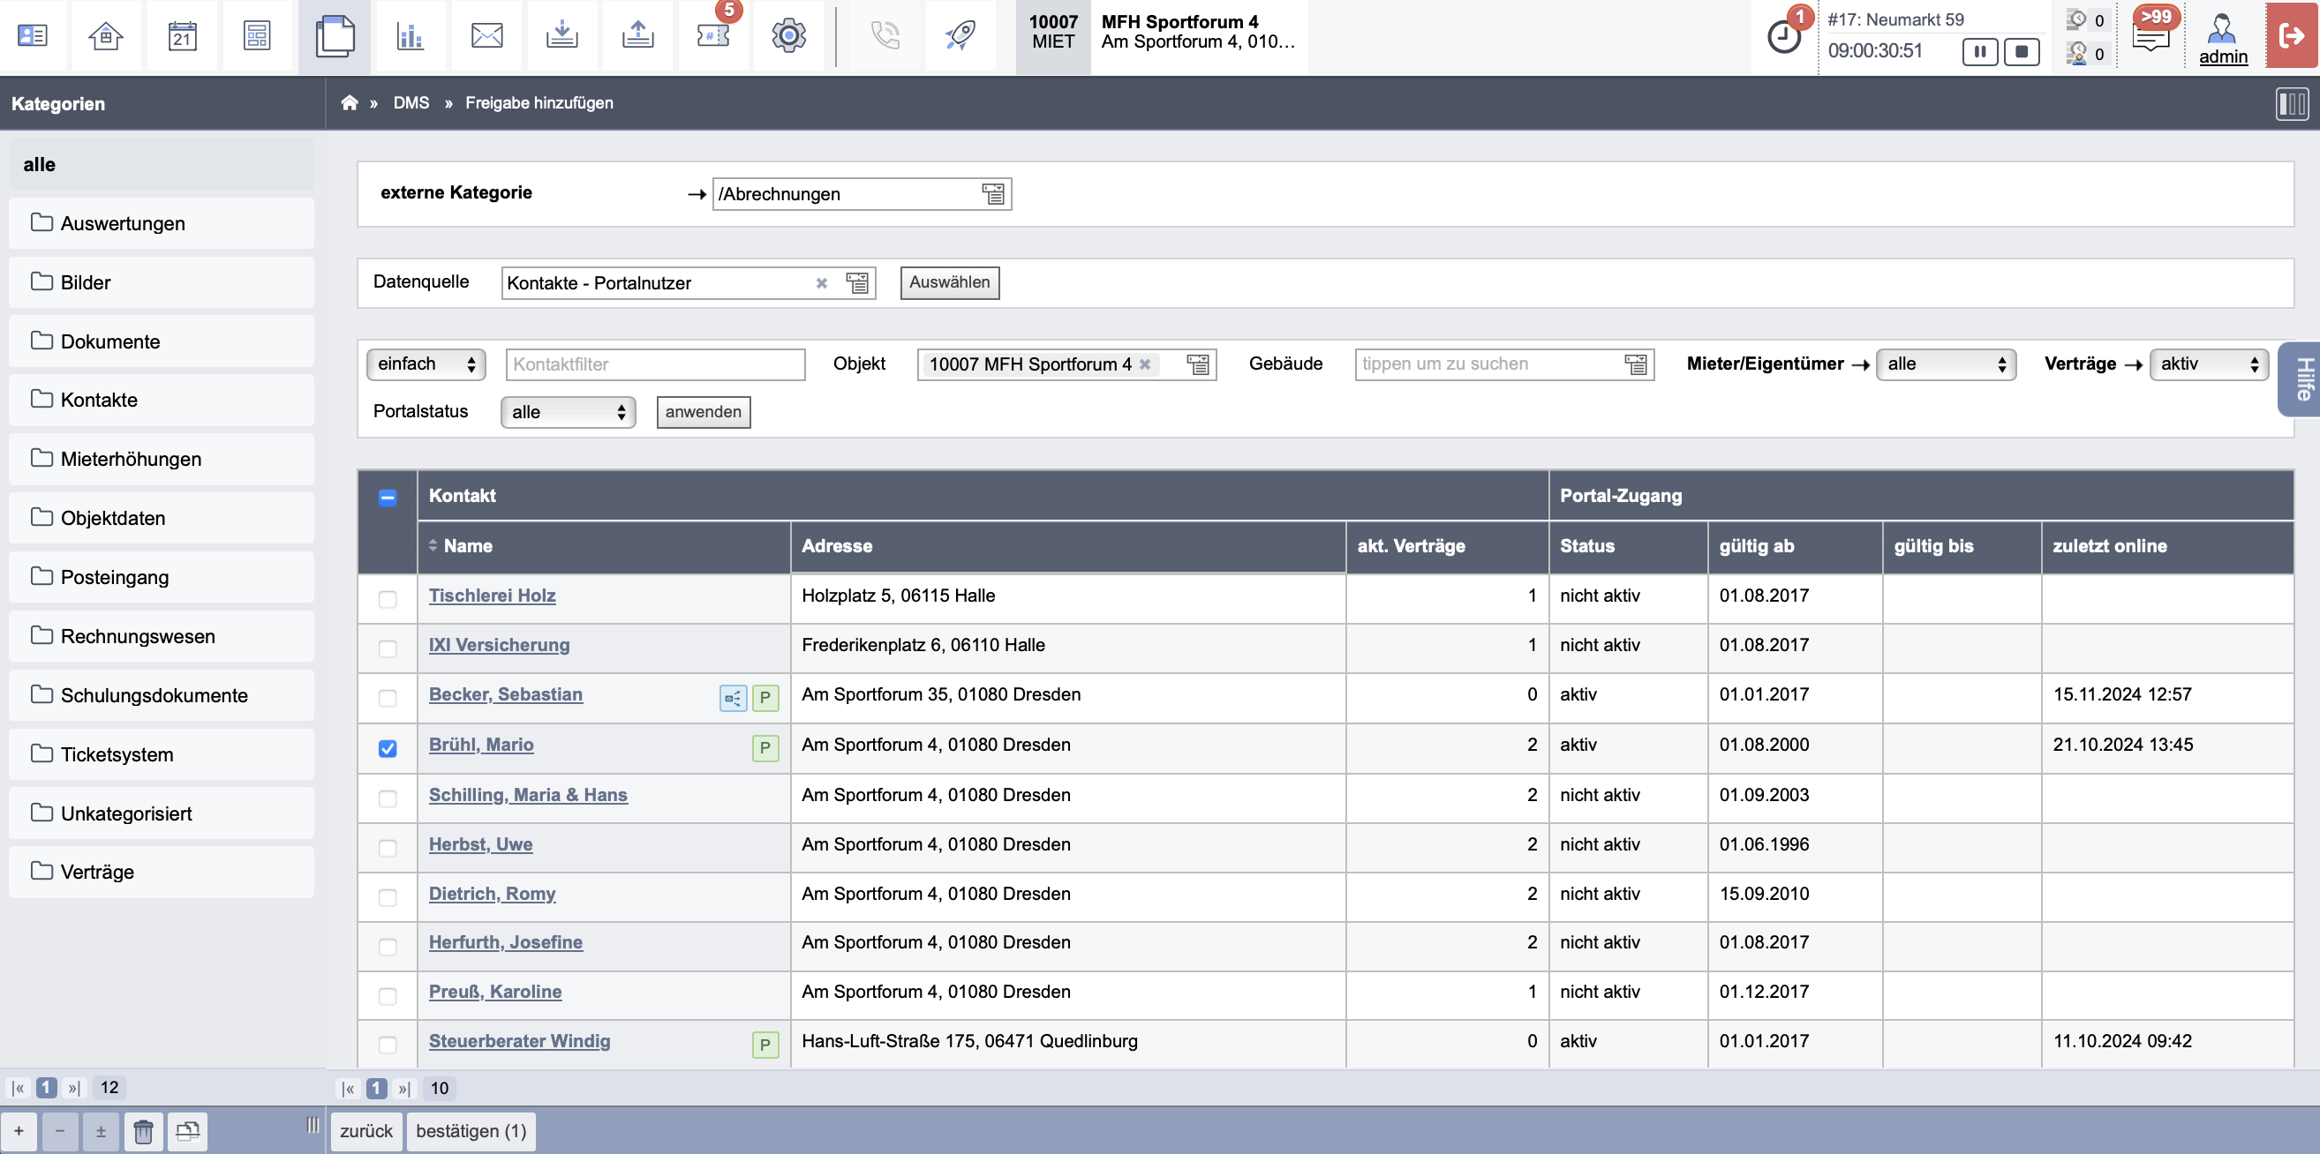Image resolution: width=2320 pixels, height=1154 pixels.
Task: Click the red logout icon
Action: pos(2291,36)
